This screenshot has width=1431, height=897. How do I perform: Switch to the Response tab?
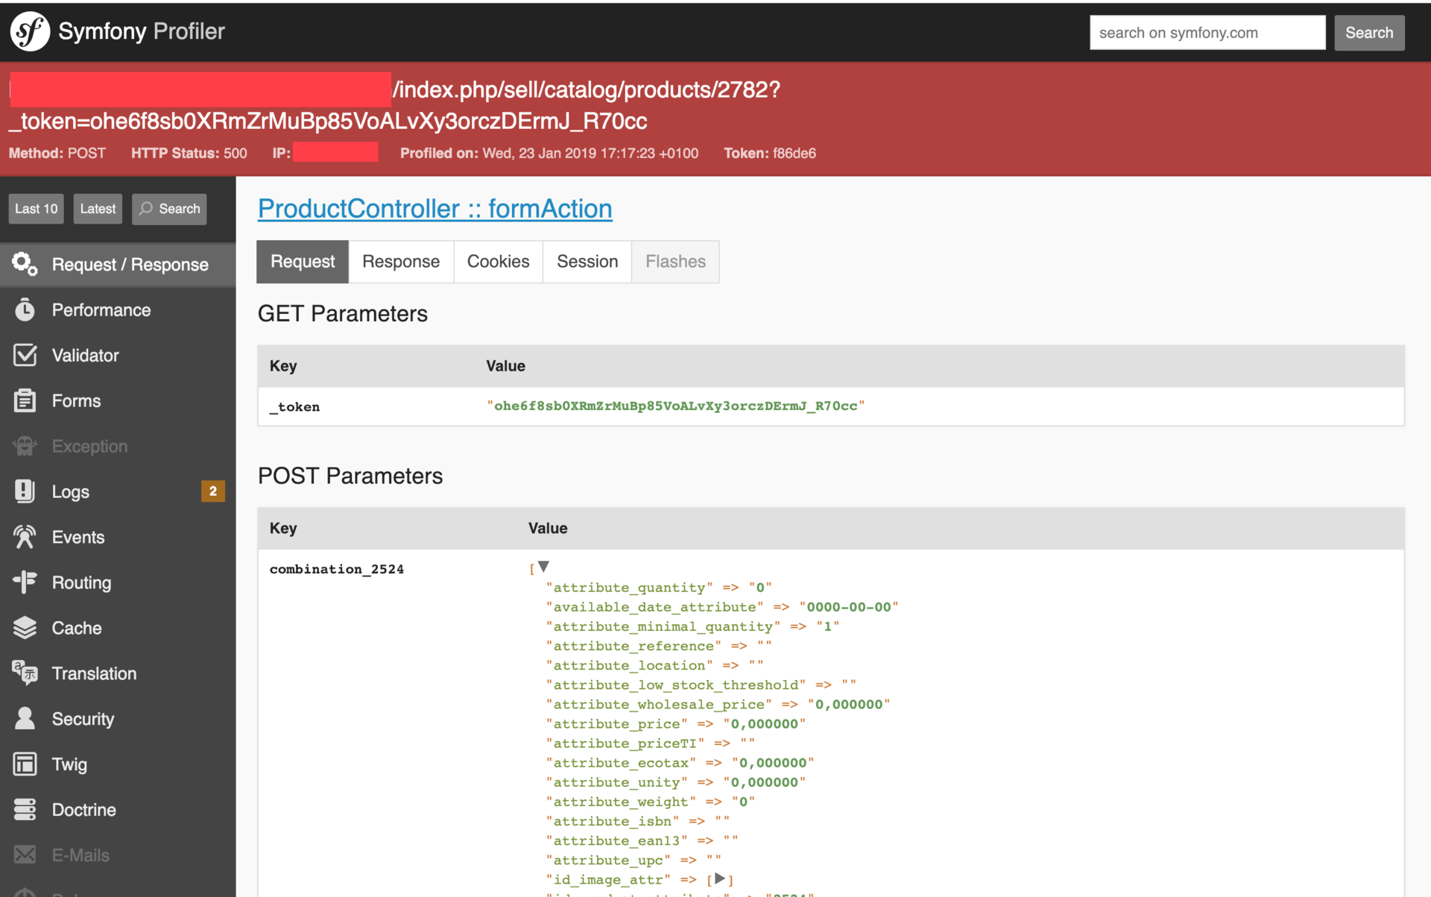point(400,262)
